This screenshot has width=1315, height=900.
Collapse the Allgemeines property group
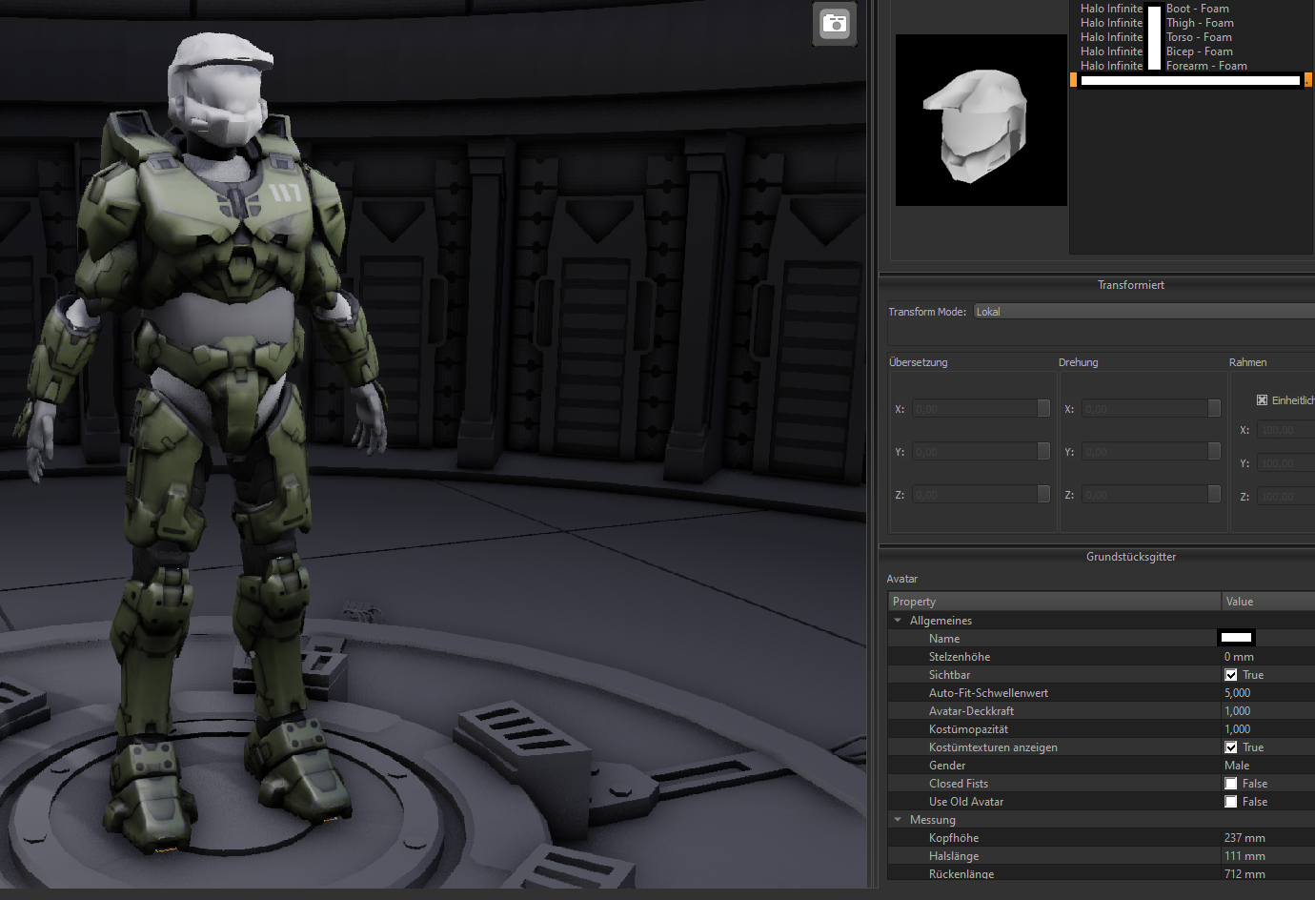[x=898, y=621]
